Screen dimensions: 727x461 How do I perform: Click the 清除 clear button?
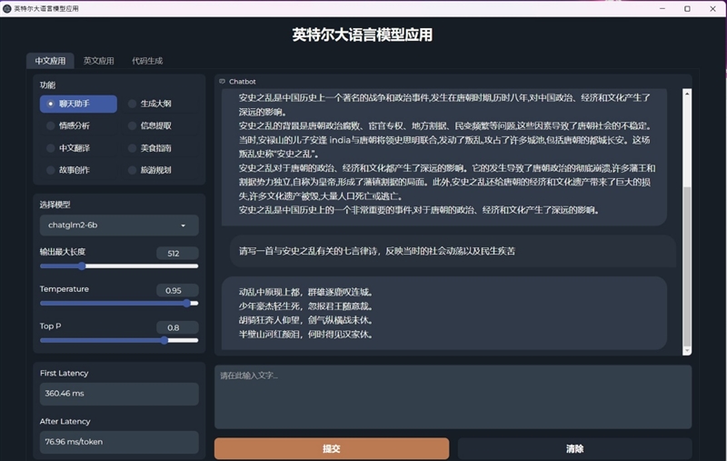pyautogui.click(x=574, y=448)
